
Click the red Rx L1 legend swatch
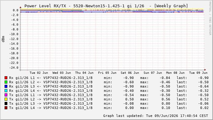[x=6, y=78]
